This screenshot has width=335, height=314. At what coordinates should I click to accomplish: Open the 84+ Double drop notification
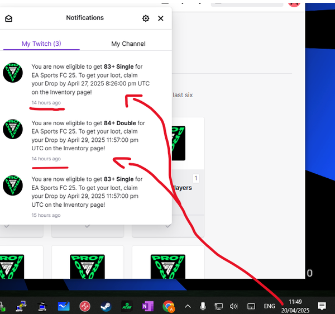point(89,135)
